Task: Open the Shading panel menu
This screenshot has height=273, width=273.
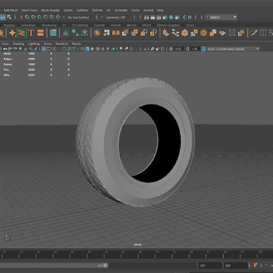Action: [x=18, y=44]
